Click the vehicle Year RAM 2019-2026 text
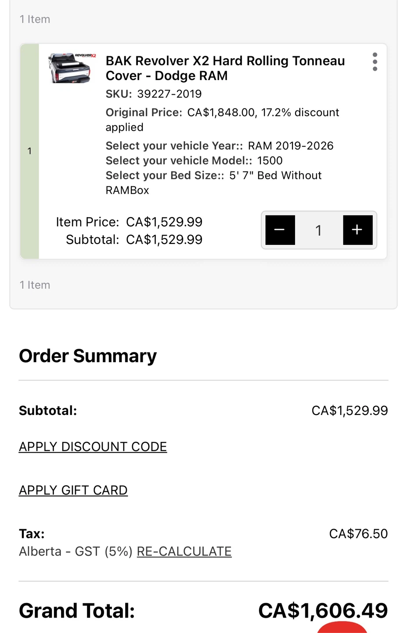The image size is (407, 633). click(291, 146)
